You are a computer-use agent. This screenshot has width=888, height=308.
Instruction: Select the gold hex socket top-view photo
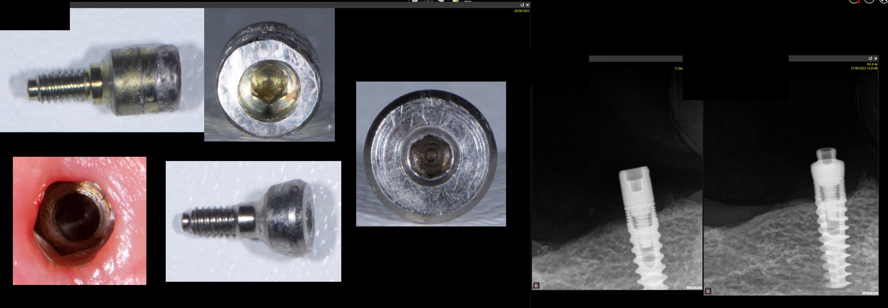click(x=269, y=75)
